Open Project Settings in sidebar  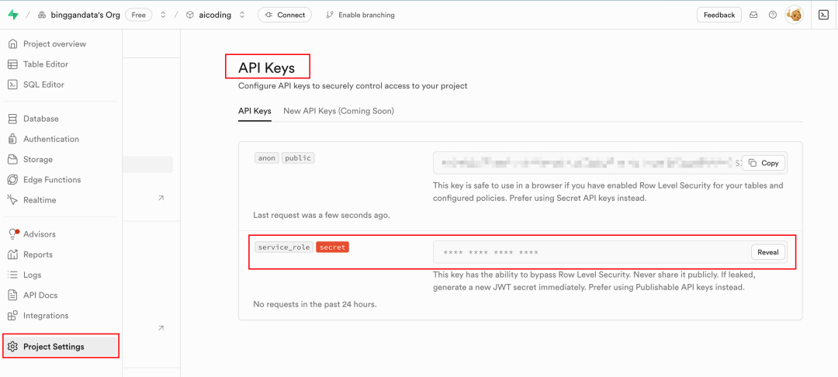click(61, 347)
